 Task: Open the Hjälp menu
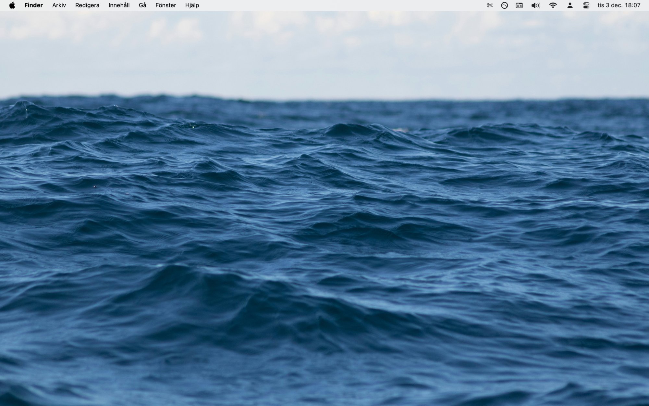192,5
